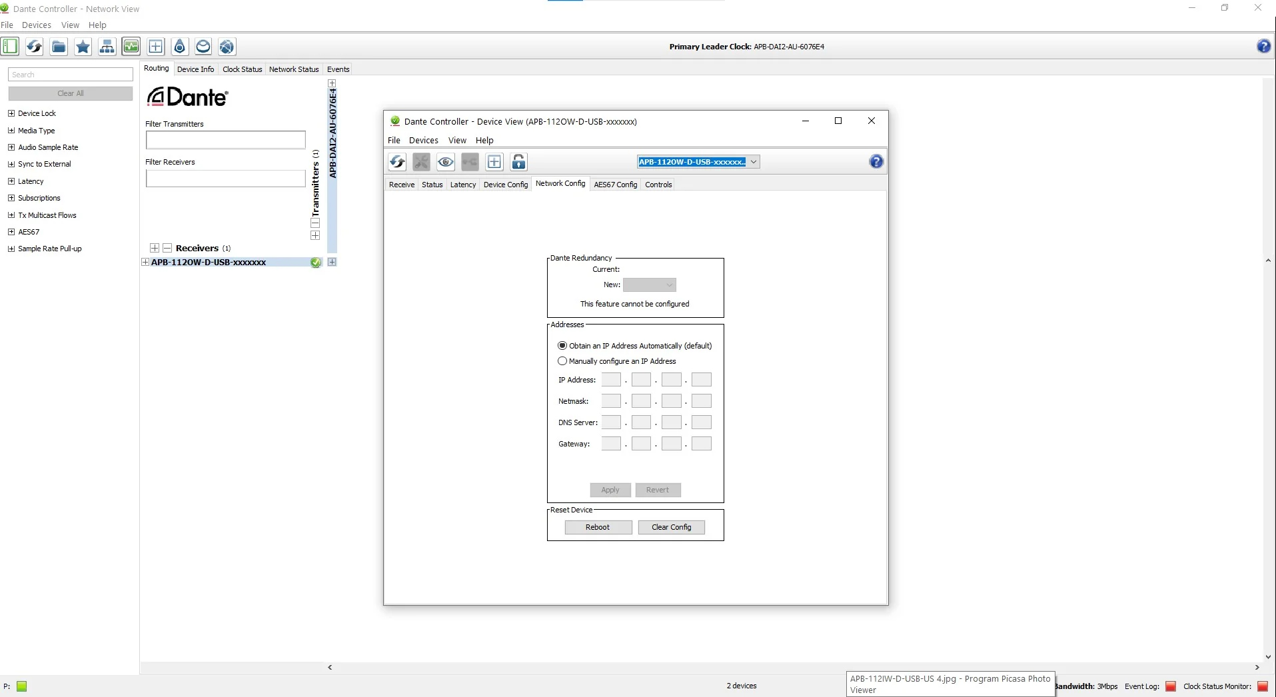Image resolution: width=1276 pixels, height=697 pixels.
Task: Click the globe icon in the Network View toolbar
Action: 227,47
